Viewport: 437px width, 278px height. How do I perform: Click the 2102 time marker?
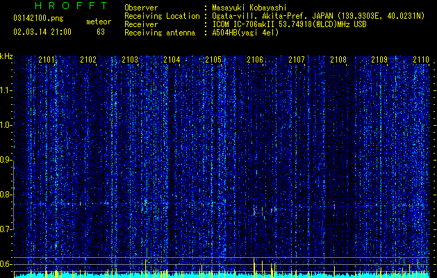point(88,60)
